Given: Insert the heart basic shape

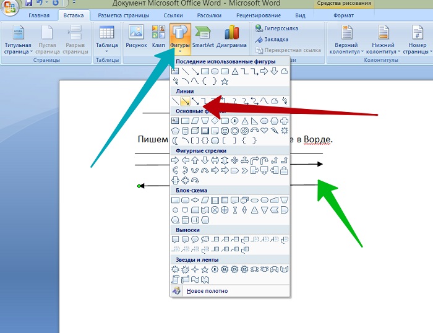Looking at the screenshot, I should pyautogui.click(x=265, y=131).
